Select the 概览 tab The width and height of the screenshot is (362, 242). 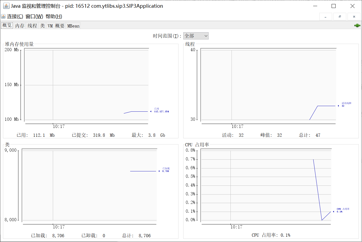(7, 25)
